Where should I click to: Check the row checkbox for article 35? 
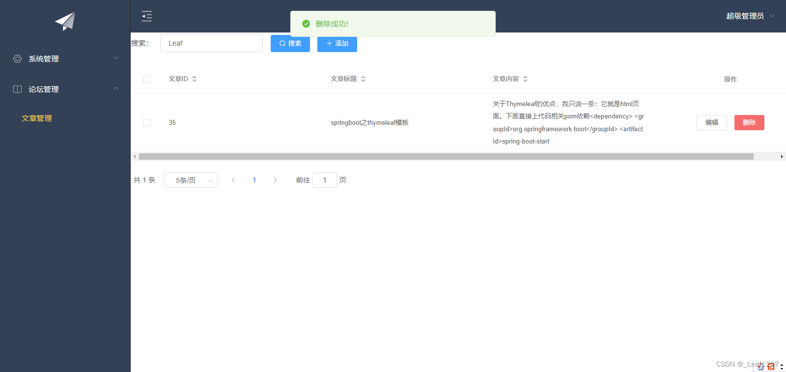click(x=147, y=122)
